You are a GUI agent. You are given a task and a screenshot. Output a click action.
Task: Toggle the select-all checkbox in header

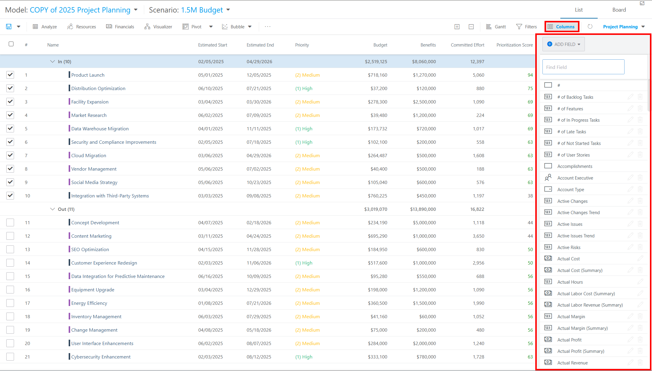point(11,44)
